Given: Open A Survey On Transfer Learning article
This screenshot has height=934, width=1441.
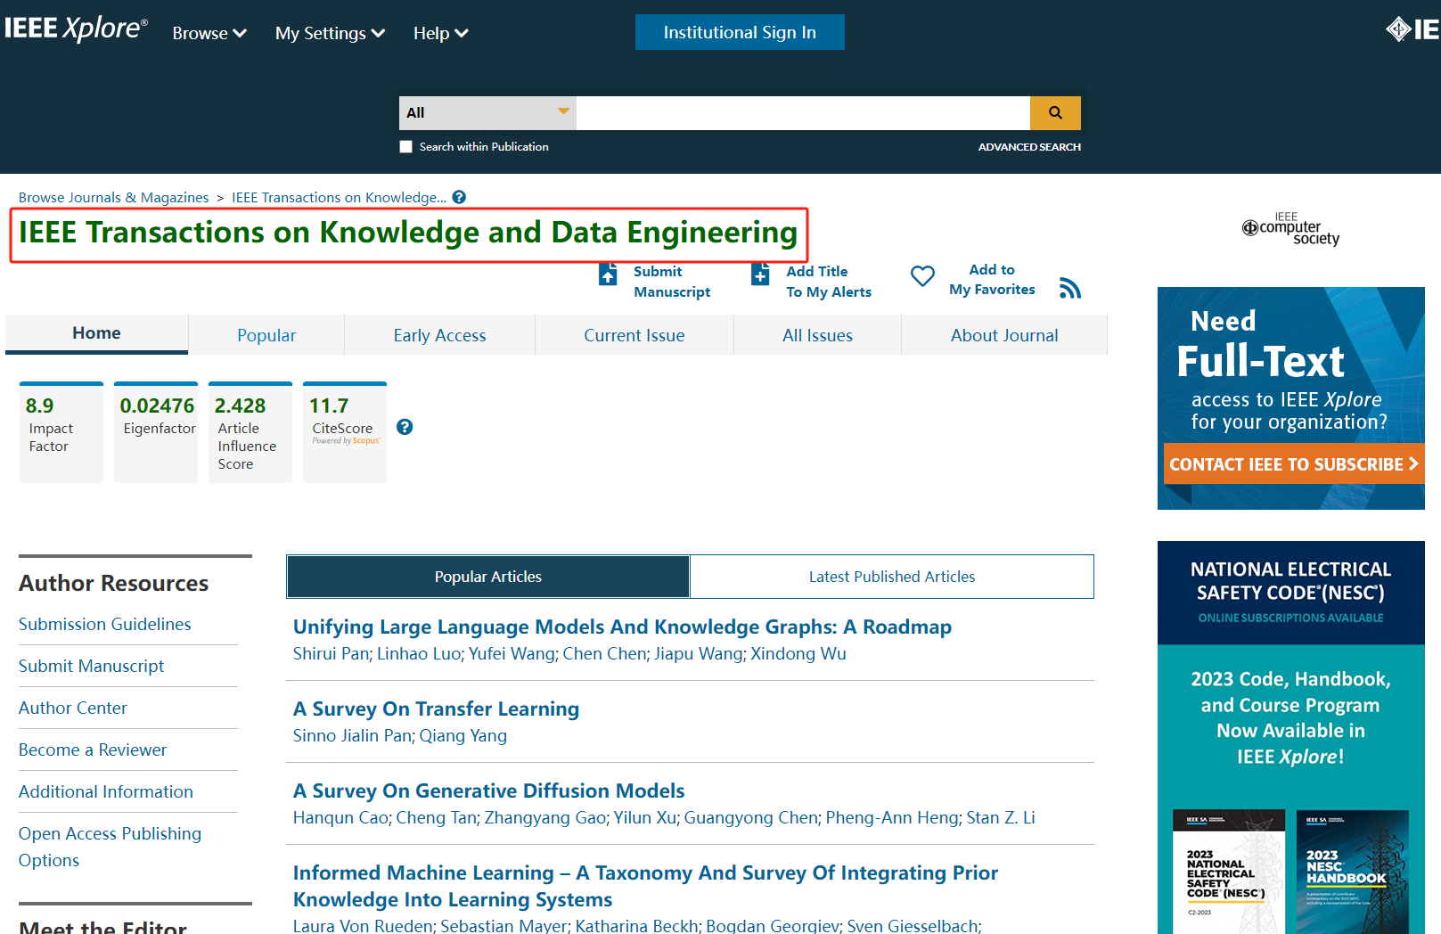Looking at the screenshot, I should coord(436,709).
